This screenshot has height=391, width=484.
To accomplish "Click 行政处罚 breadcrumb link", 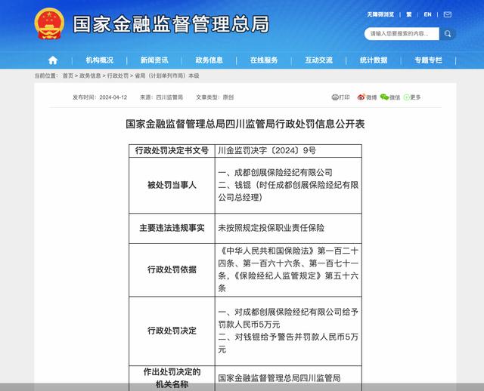I will pos(118,75).
